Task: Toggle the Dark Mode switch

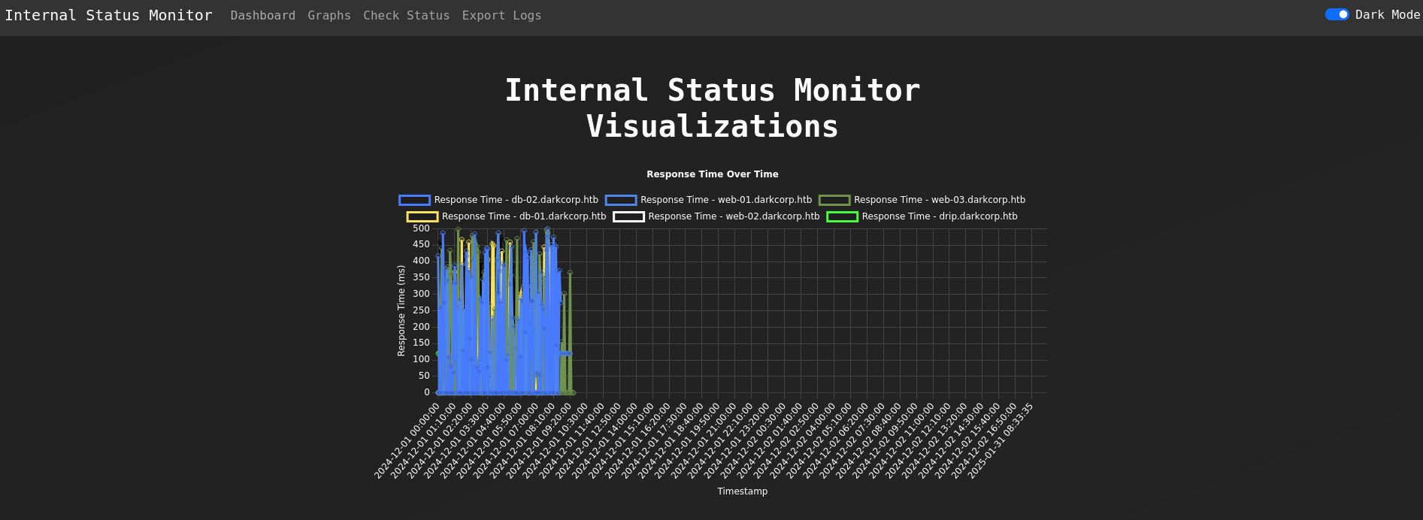Action: tap(1337, 15)
